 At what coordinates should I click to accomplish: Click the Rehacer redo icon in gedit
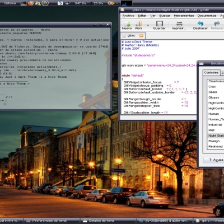pyautogui.click(x=217, y=24)
